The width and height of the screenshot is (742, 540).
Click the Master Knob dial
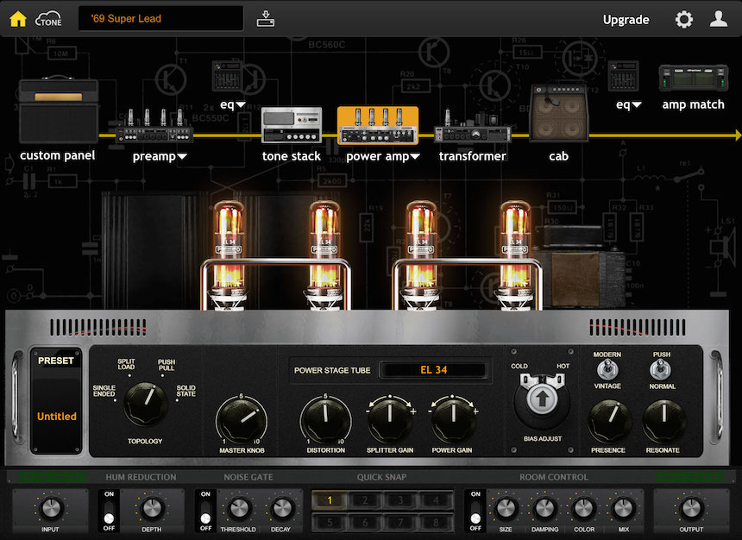click(242, 421)
